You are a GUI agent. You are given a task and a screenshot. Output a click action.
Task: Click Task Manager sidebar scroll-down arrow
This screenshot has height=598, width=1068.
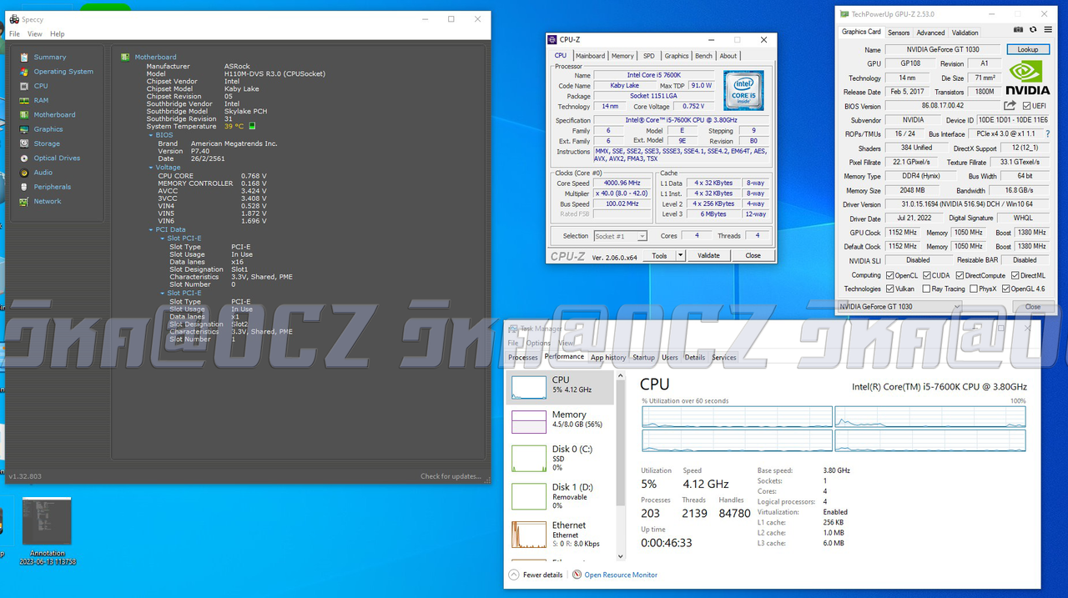pyautogui.click(x=620, y=555)
